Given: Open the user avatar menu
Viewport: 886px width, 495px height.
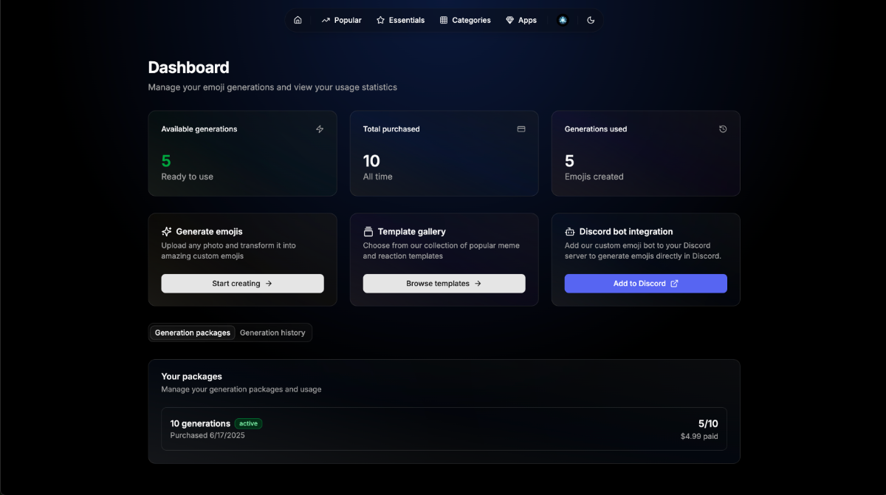Looking at the screenshot, I should point(563,20).
